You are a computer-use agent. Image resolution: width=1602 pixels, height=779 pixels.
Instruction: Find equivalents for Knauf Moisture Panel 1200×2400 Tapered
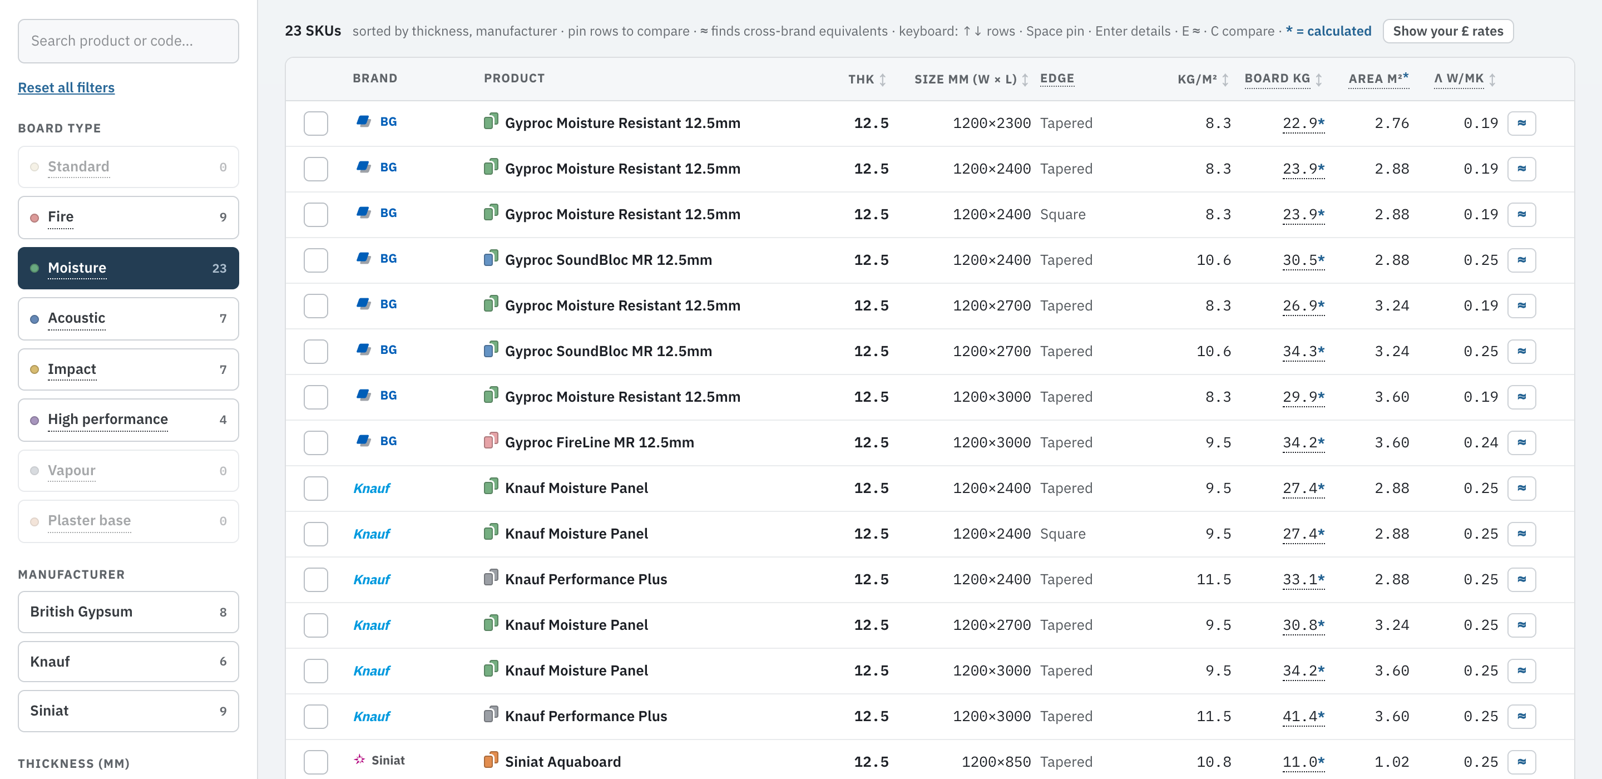(x=1521, y=489)
